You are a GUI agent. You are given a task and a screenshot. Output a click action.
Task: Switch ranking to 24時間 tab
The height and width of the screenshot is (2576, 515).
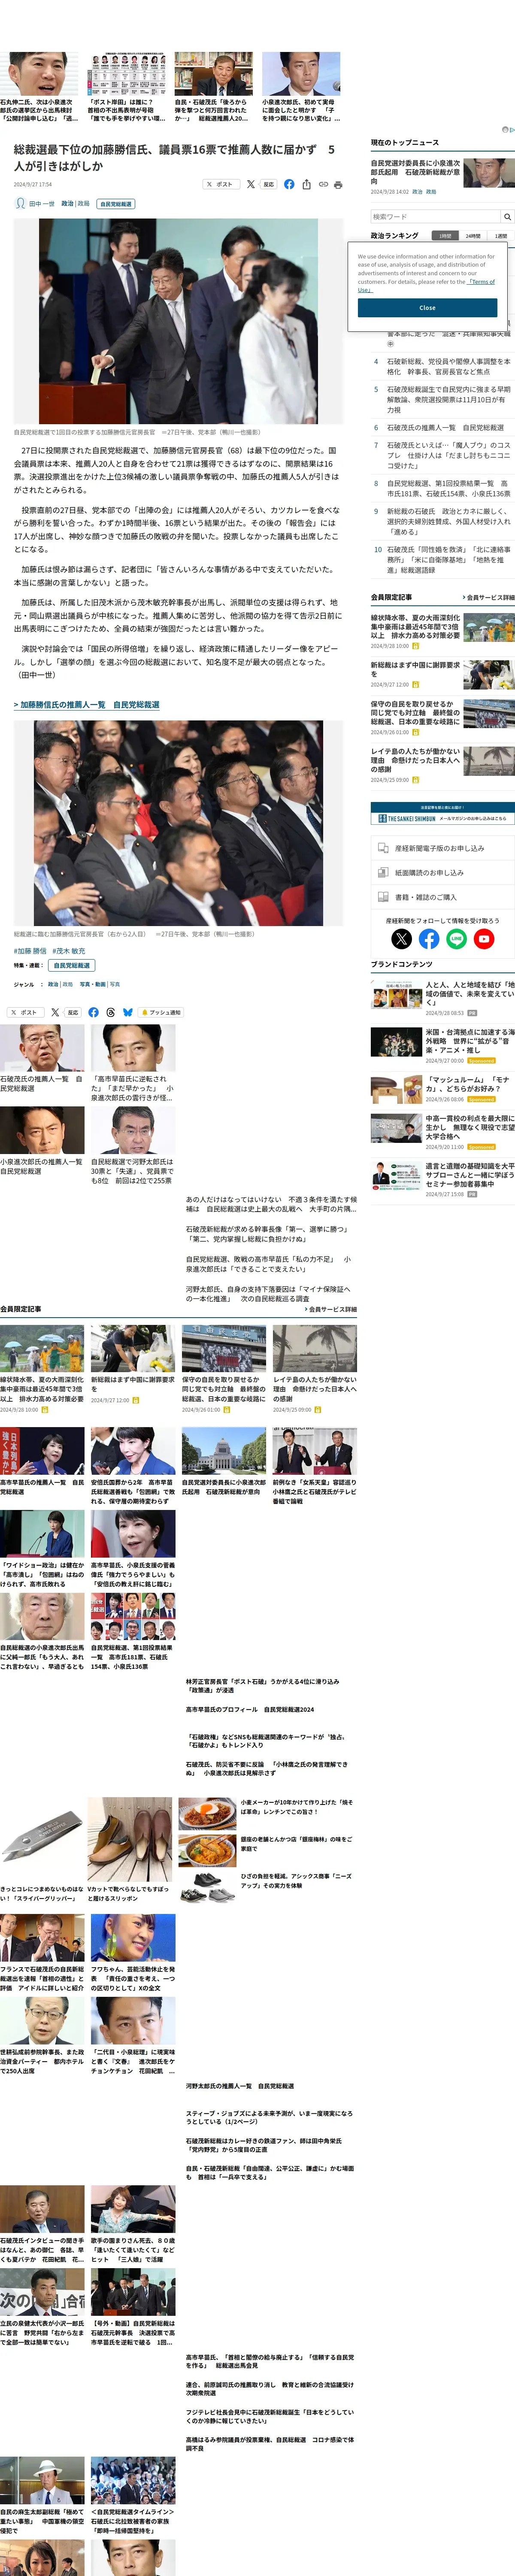click(473, 236)
